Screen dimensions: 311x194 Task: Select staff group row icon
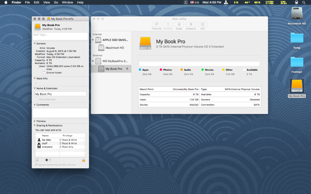[39, 143]
